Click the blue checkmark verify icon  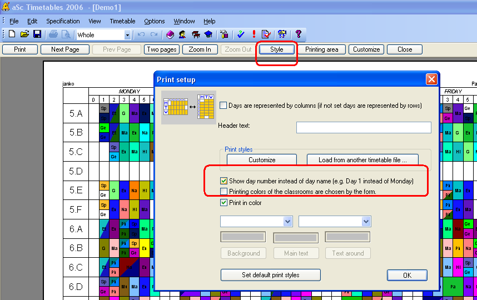pyautogui.click(x=241, y=34)
